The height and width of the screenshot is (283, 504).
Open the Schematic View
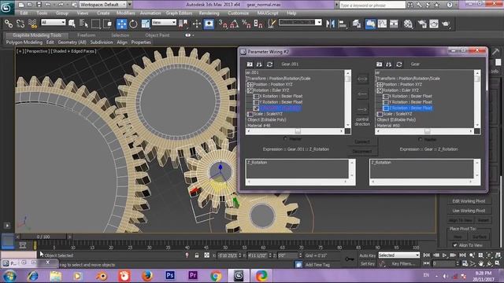coord(394,24)
